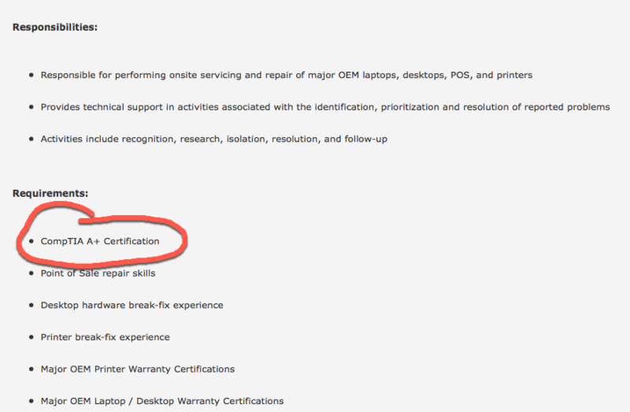Click bullet beside "Provides technical support"
Screen dimensions: 630x412
pyautogui.click(x=31, y=107)
